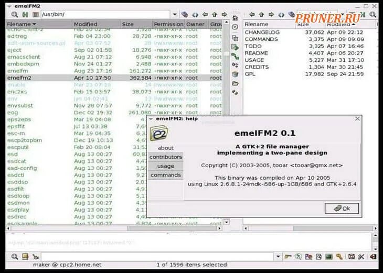Switch to the commands tab in help
Screen dimensions: 383x273
tap(166, 175)
